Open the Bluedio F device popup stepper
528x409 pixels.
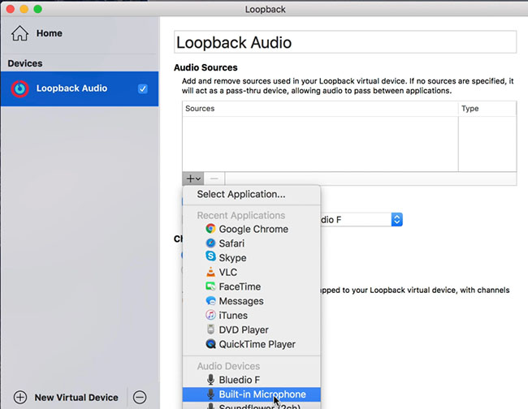pos(396,220)
